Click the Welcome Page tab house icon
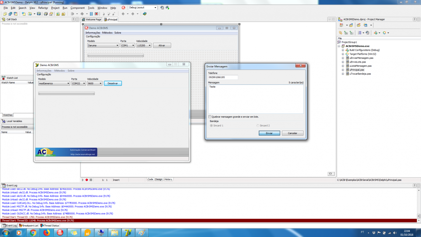Viewport: 421px width, 237px height. pyautogui.click(x=84, y=19)
